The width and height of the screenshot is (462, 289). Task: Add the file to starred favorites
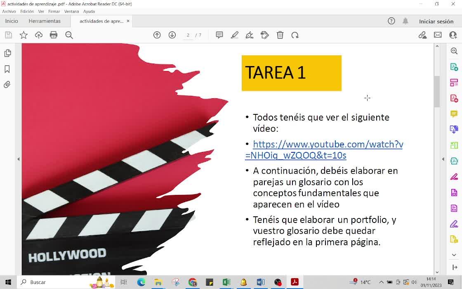(24, 35)
